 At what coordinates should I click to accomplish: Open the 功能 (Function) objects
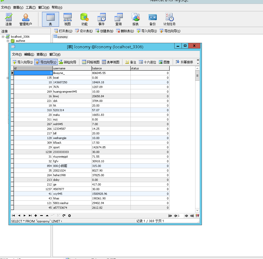[x=84, y=19]
